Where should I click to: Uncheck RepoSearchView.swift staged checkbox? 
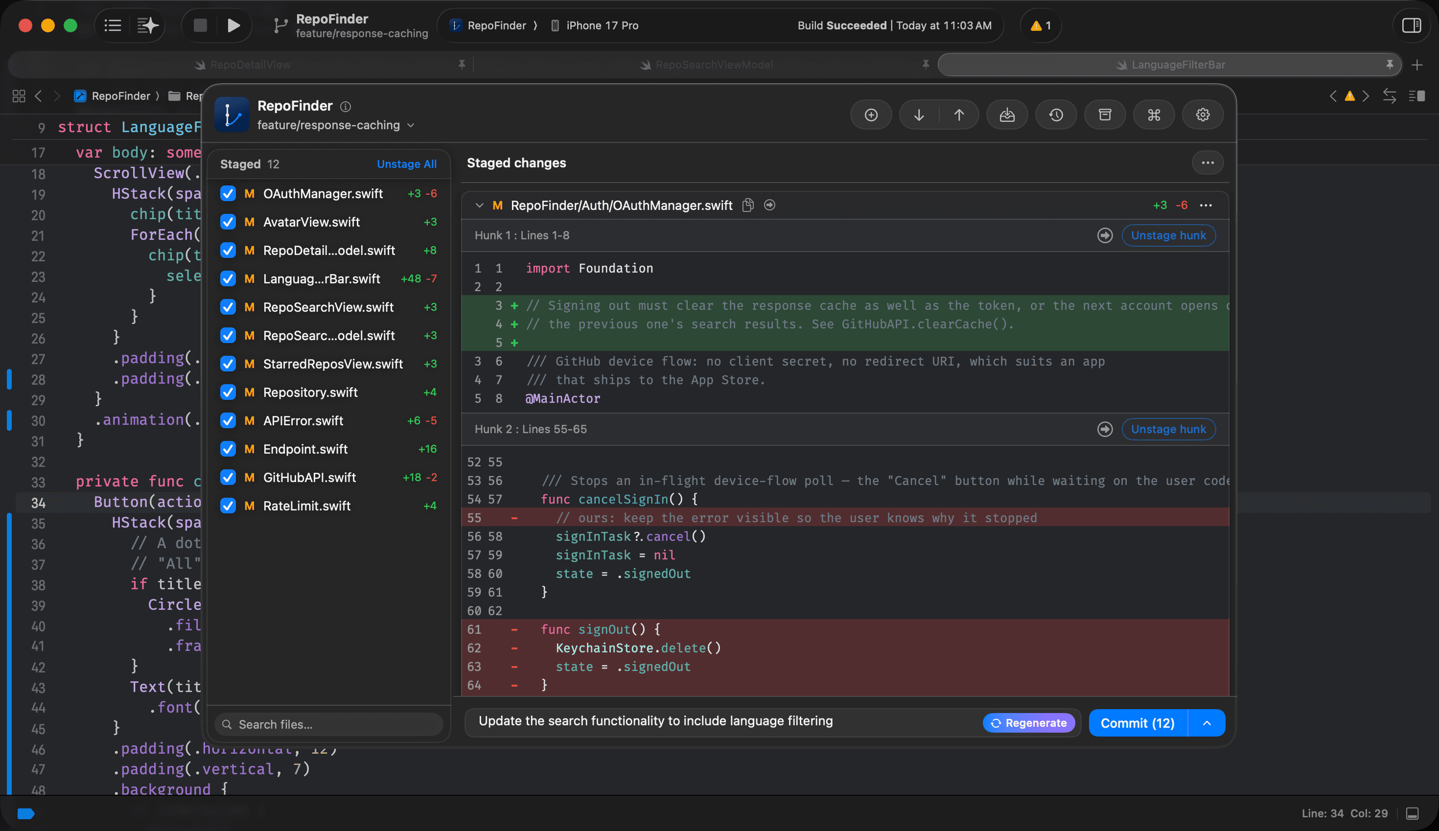tap(228, 307)
